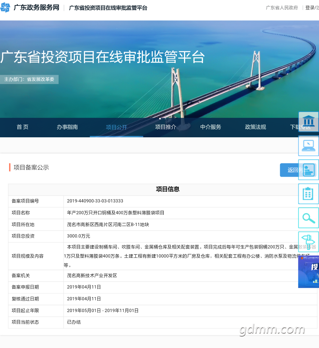Image resolution: width=319 pixels, height=348 pixels.
Task: Click the stamp approval icon in floating sidebar
Action: (309, 170)
